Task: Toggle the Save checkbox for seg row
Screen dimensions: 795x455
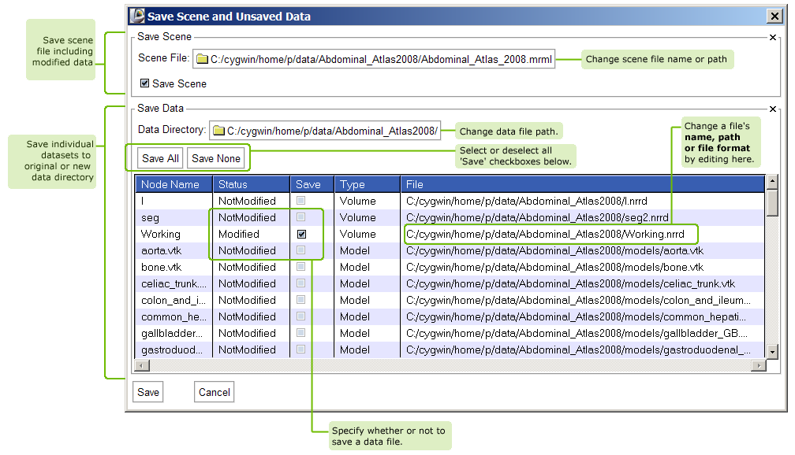Action: click(301, 217)
